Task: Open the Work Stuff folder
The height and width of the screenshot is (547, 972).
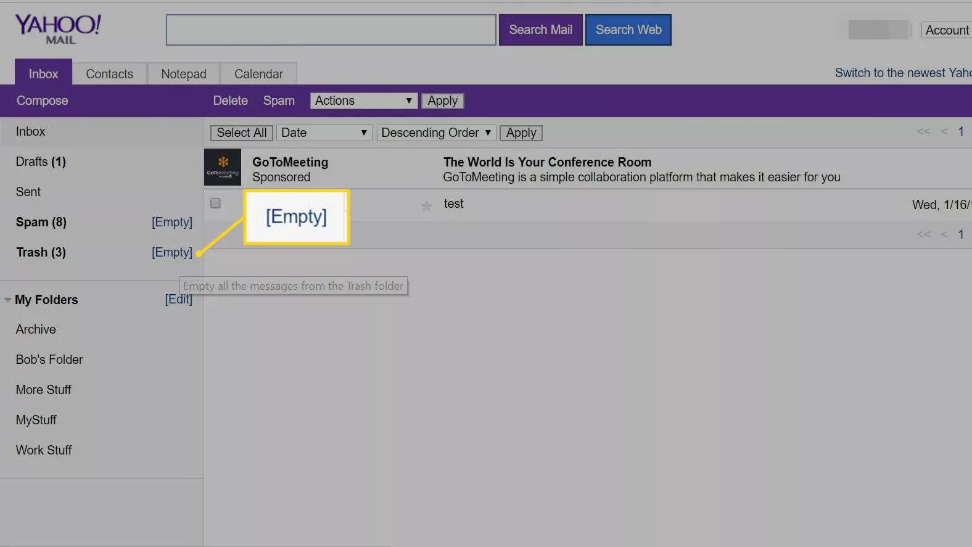Action: (43, 450)
